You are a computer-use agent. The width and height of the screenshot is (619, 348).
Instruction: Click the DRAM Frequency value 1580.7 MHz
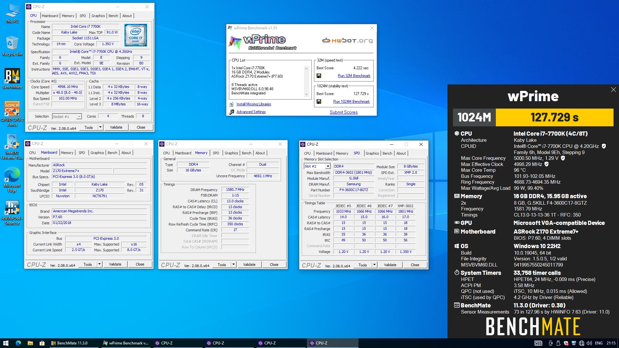235,189
